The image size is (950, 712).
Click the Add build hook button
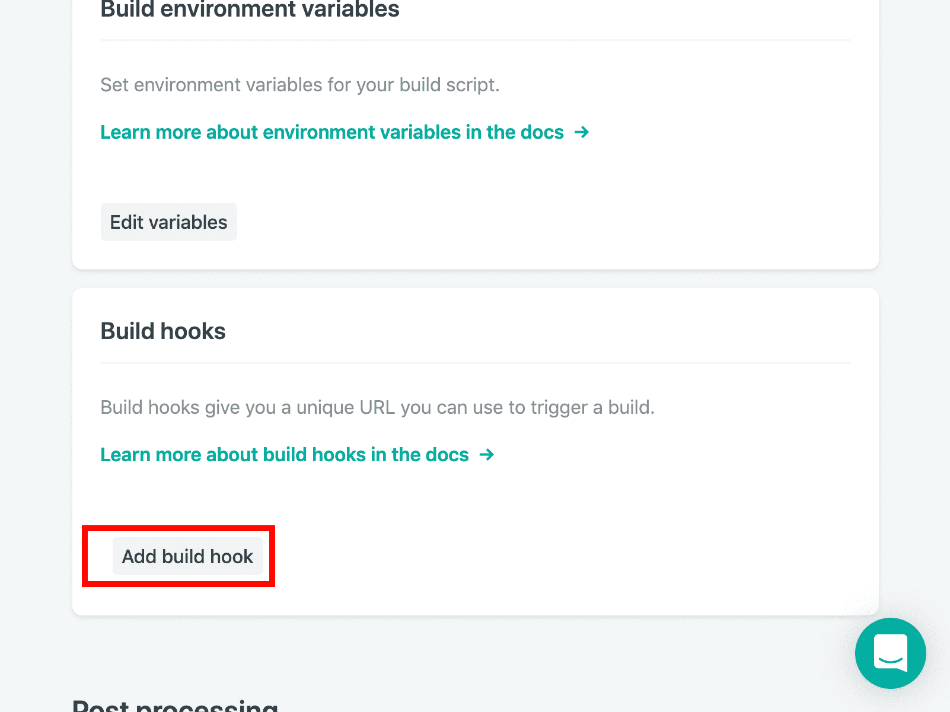[x=187, y=556]
